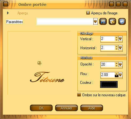This screenshot has width=131, height=119.
Task: Save preset with the floppy disk icon
Action: pos(103,21)
